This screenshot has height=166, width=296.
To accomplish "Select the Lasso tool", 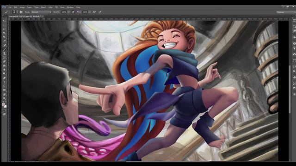I will pos(4,29).
